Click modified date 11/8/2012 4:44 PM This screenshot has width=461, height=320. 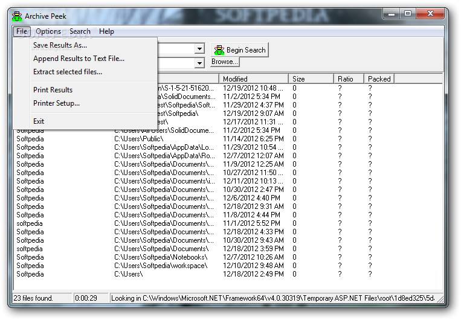click(251, 215)
